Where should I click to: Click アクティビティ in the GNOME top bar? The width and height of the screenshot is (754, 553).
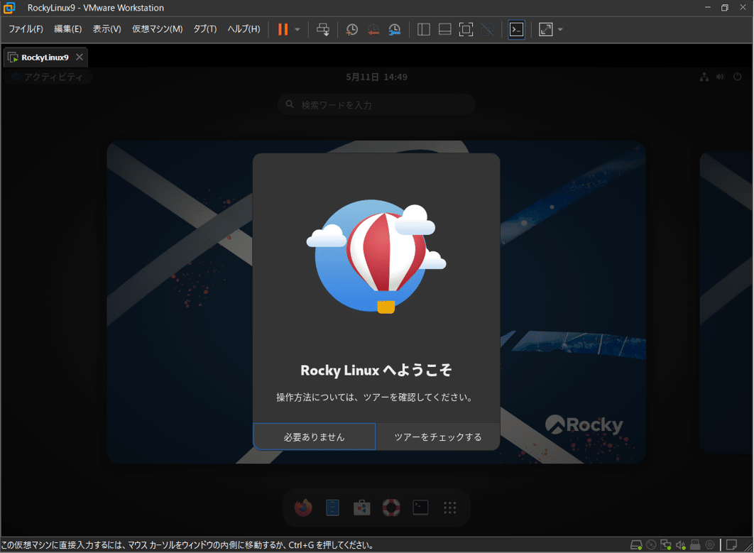click(x=48, y=77)
